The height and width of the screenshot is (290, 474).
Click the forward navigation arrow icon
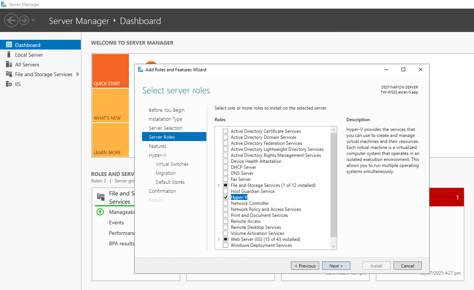(24, 20)
